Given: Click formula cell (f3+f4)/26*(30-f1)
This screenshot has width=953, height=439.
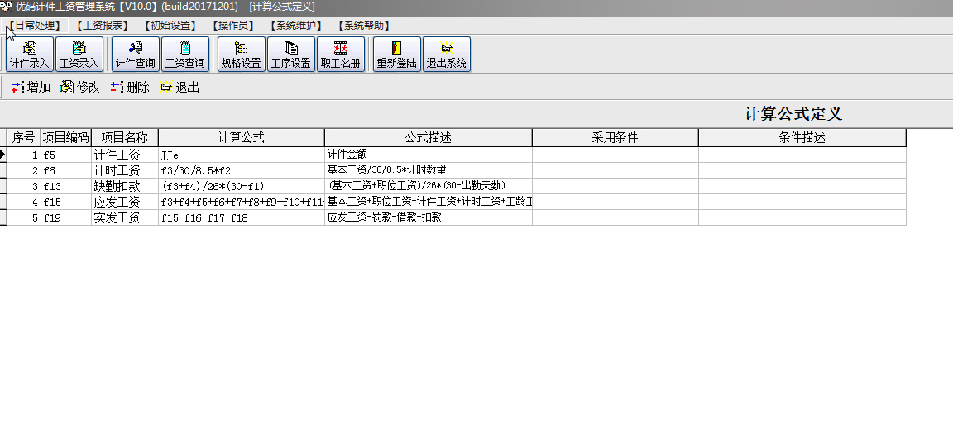Looking at the screenshot, I should 242,186.
